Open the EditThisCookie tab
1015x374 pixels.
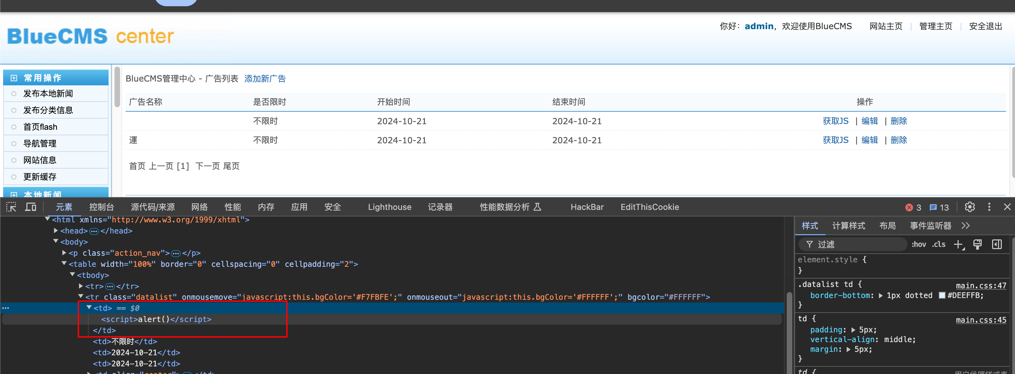(649, 207)
